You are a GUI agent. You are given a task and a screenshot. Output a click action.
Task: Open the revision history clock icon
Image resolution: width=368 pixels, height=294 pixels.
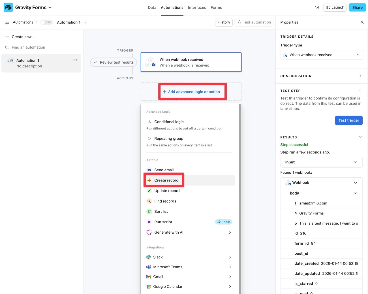pos(317,7)
